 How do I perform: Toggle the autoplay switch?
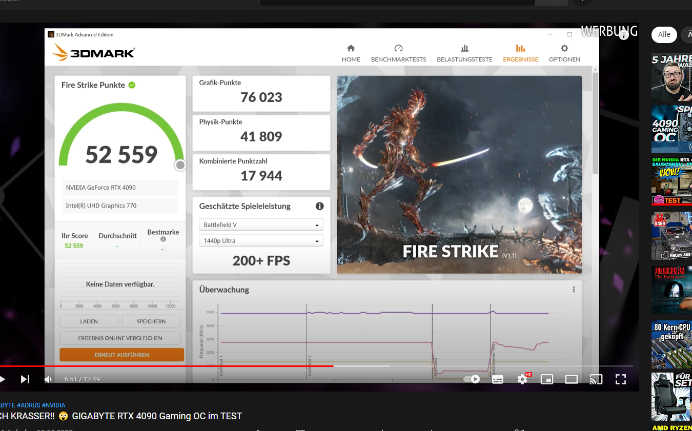click(x=471, y=379)
